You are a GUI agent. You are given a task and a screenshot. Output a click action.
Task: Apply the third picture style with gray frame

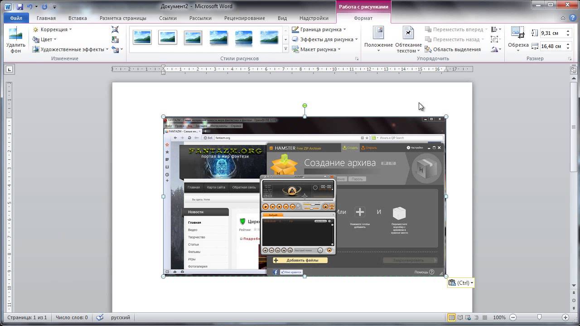193,37
